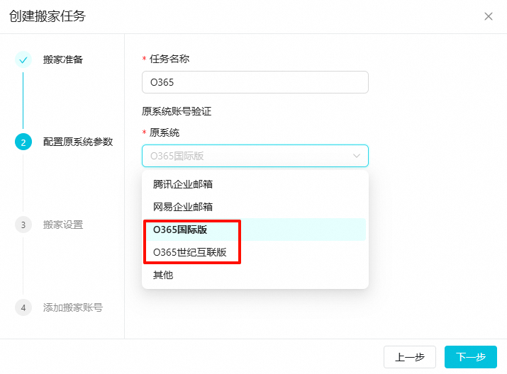Collapse the 原系统 dropdown chevron arrow

[357, 156]
